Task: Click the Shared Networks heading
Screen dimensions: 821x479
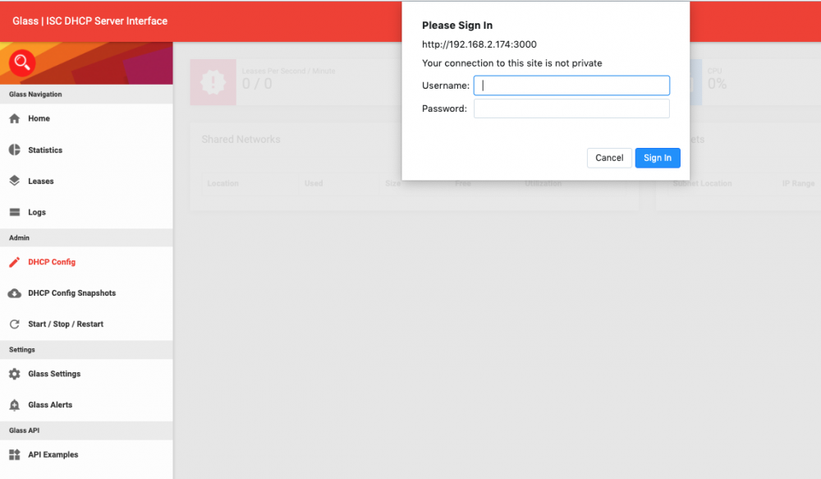Action: 241,140
